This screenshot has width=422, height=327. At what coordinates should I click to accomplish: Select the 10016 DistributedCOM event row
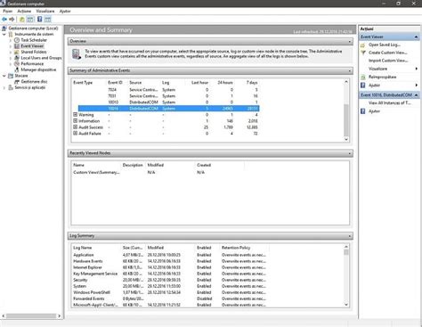click(x=168, y=109)
